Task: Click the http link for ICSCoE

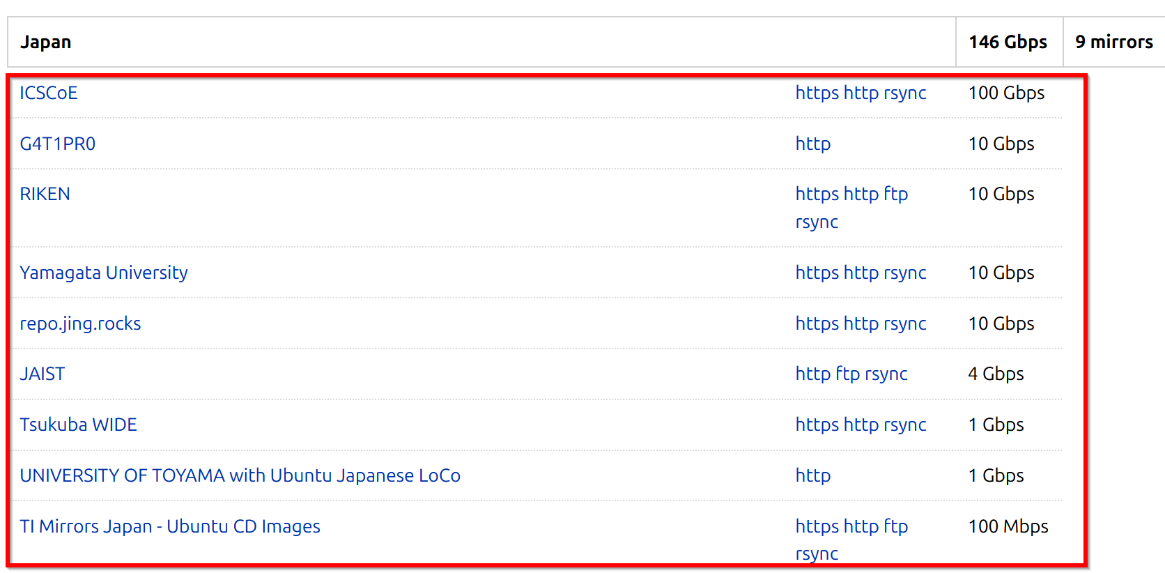Action: (x=861, y=93)
